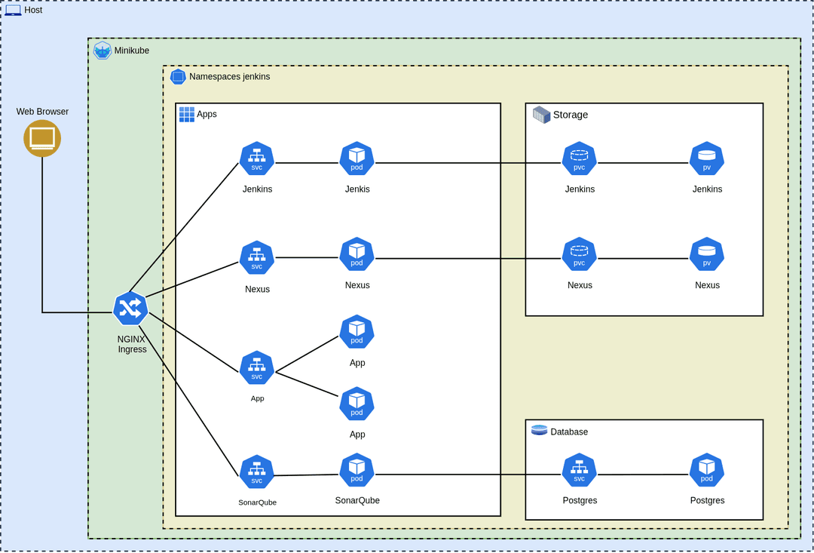This screenshot has height=553, width=814.
Task: Select the Jenkins pod icon in Apps
Action: (357, 158)
